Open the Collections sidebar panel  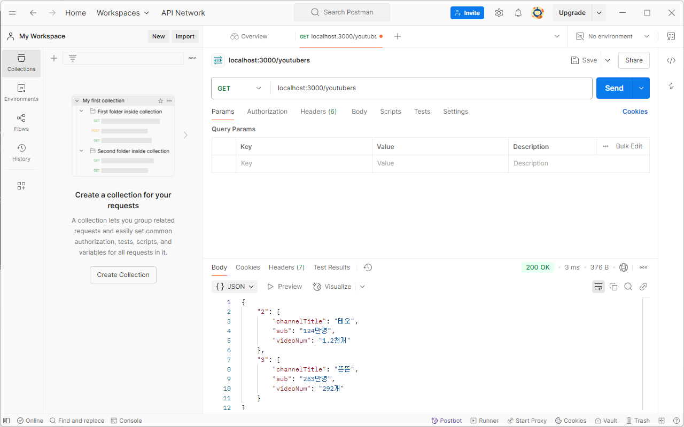coord(21,63)
